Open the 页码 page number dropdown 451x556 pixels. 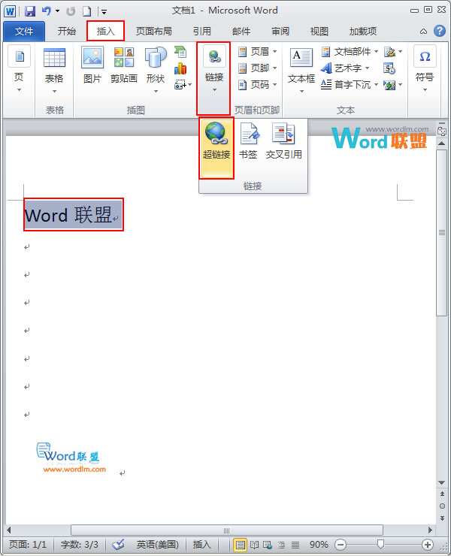pos(258,85)
